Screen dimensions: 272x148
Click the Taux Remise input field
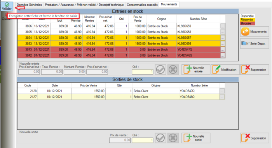pyautogui.click(x=52, y=72)
